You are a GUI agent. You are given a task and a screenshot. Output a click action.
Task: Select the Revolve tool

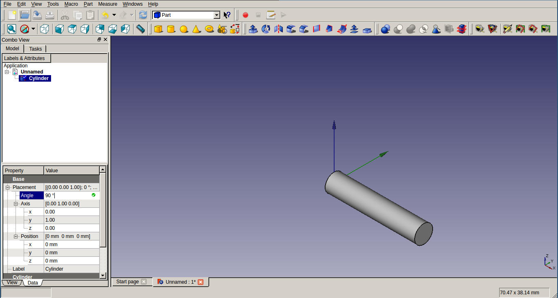pos(266,29)
